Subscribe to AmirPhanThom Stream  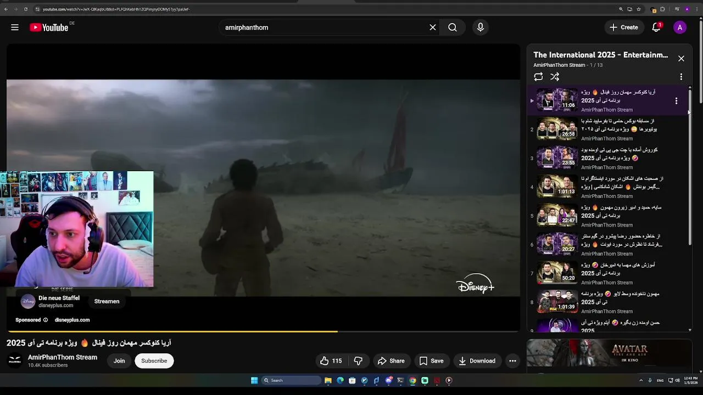(x=154, y=361)
